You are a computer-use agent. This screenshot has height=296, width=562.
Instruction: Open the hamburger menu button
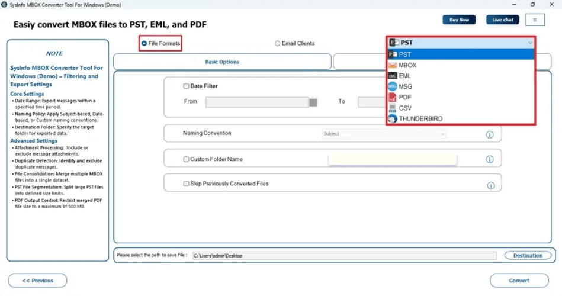[535, 20]
